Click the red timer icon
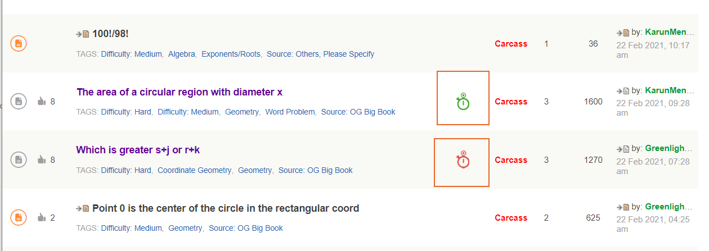Screen dimensions: 709x251 (x=463, y=160)
